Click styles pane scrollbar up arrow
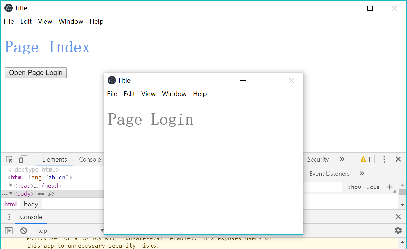This screenshot has width=407, height=249. coord(402,185)
